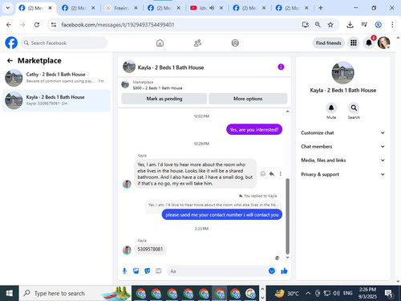This screenshot has width=401, height=301.
Task: Expand Media, files and links section
Action: click(x=343, y=161)
